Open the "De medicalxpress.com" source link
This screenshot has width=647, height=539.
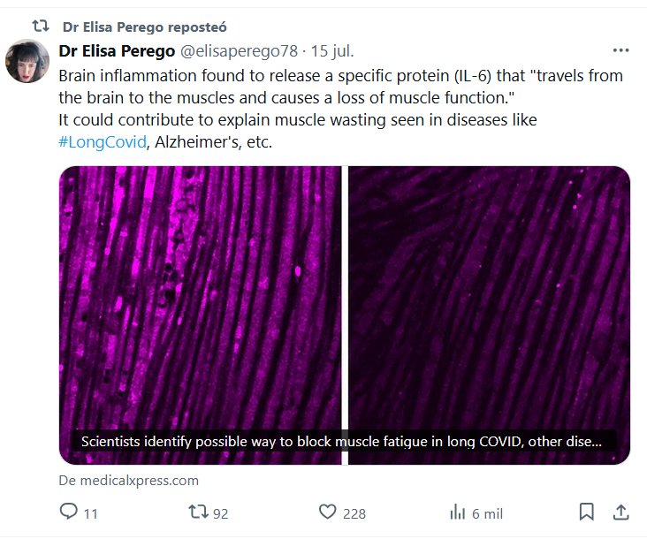129,481
